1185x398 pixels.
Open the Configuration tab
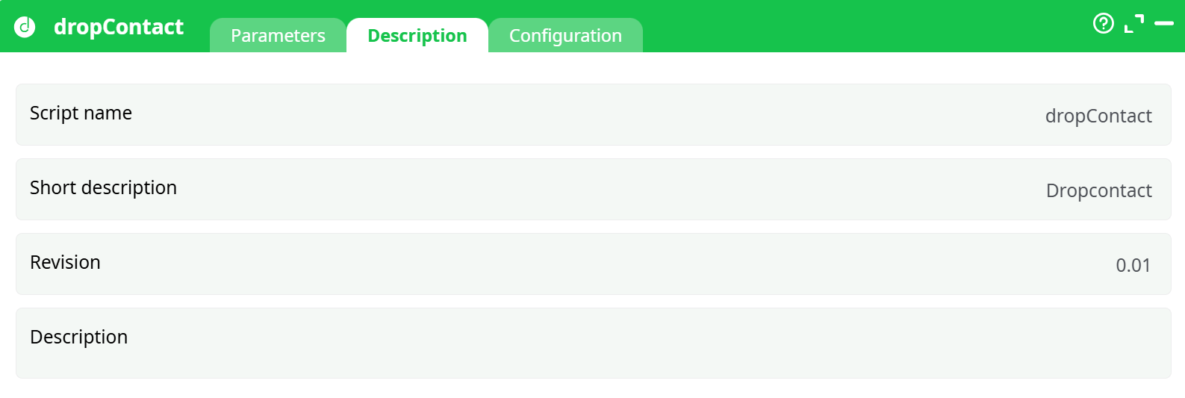click(x=565, y=36)
